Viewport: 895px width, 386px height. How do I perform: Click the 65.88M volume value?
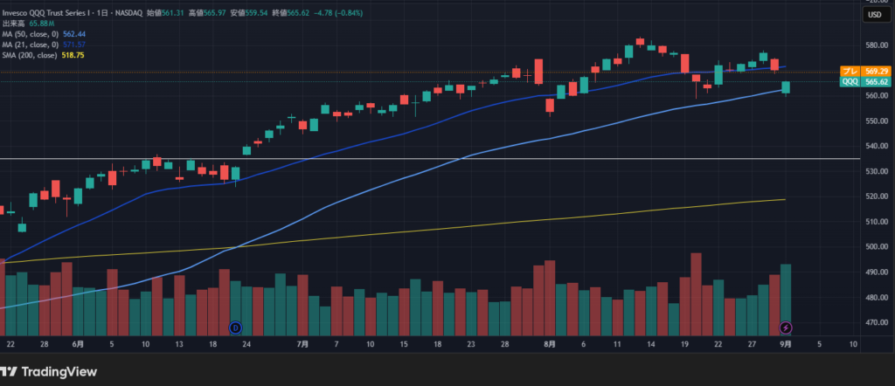(x=42, y=24)
